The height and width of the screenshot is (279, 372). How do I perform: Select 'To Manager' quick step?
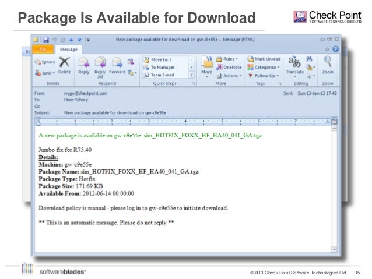click(x=166, y=68)
